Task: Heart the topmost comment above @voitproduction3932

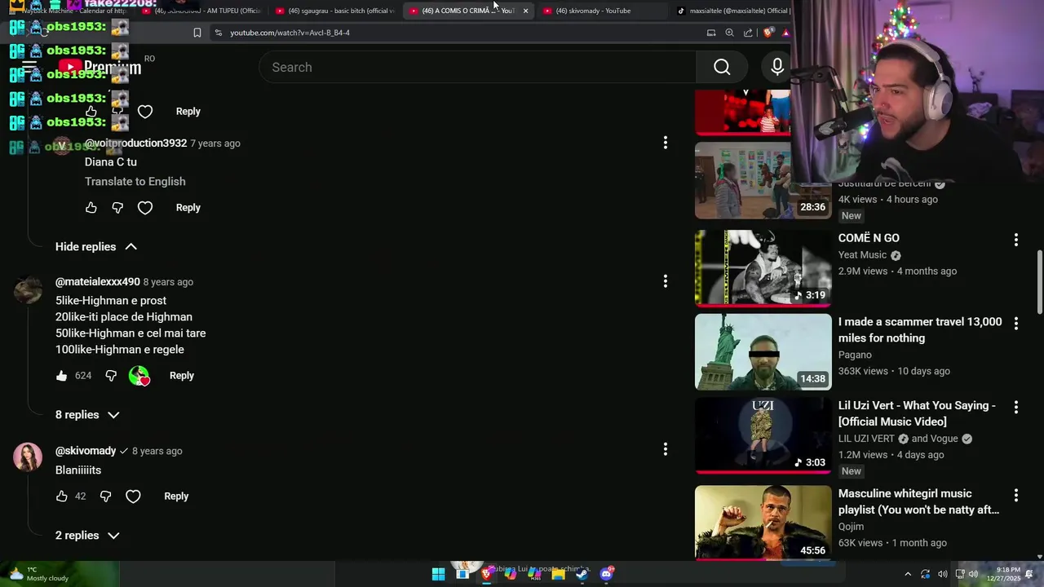Action: [145, 112]
